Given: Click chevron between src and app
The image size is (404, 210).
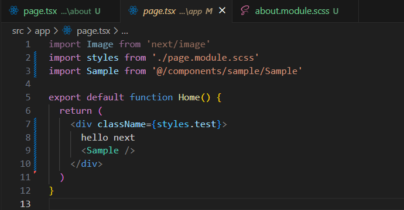Looking at the screenshot, I should pos(29,31).
